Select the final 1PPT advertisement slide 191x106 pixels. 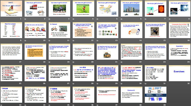[x=156, y=94]
